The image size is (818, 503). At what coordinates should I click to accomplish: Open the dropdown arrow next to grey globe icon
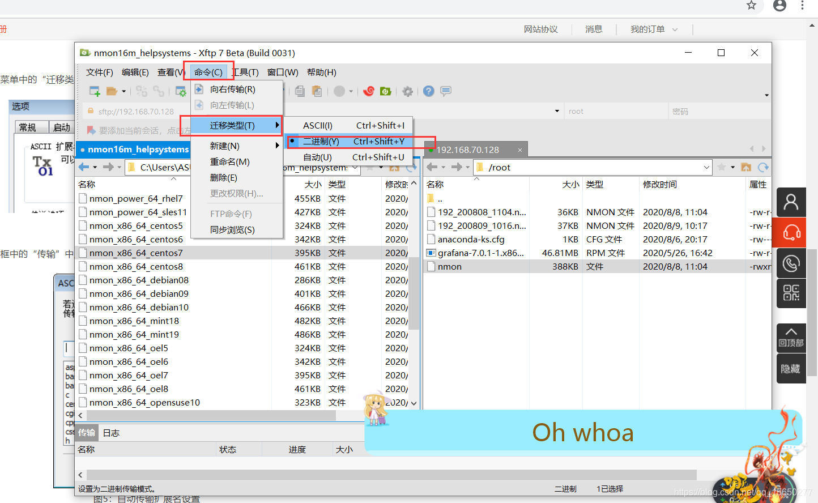(x=351, y=91)
